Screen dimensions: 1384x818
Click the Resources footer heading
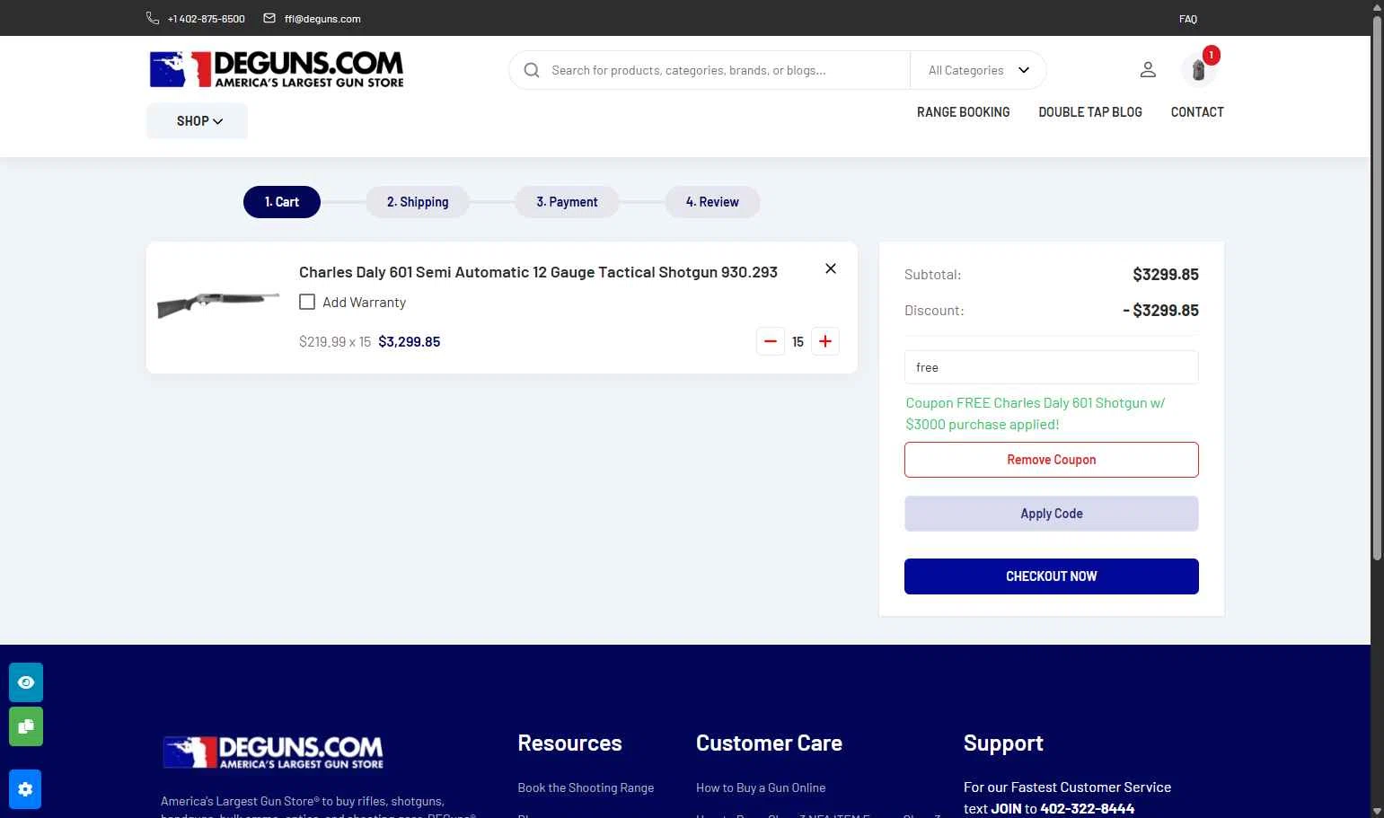point(569,743)
